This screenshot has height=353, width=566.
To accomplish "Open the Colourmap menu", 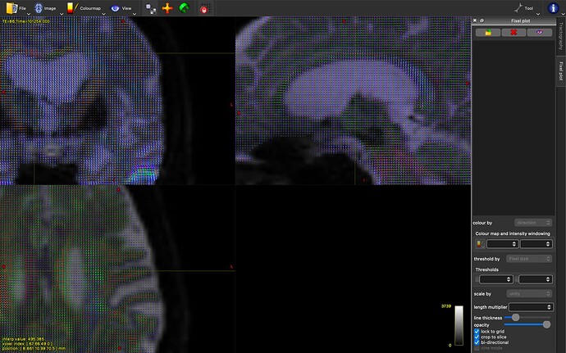I will tap(85, 8).
